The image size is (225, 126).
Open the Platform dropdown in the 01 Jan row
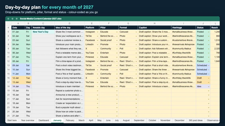point(97,32)
